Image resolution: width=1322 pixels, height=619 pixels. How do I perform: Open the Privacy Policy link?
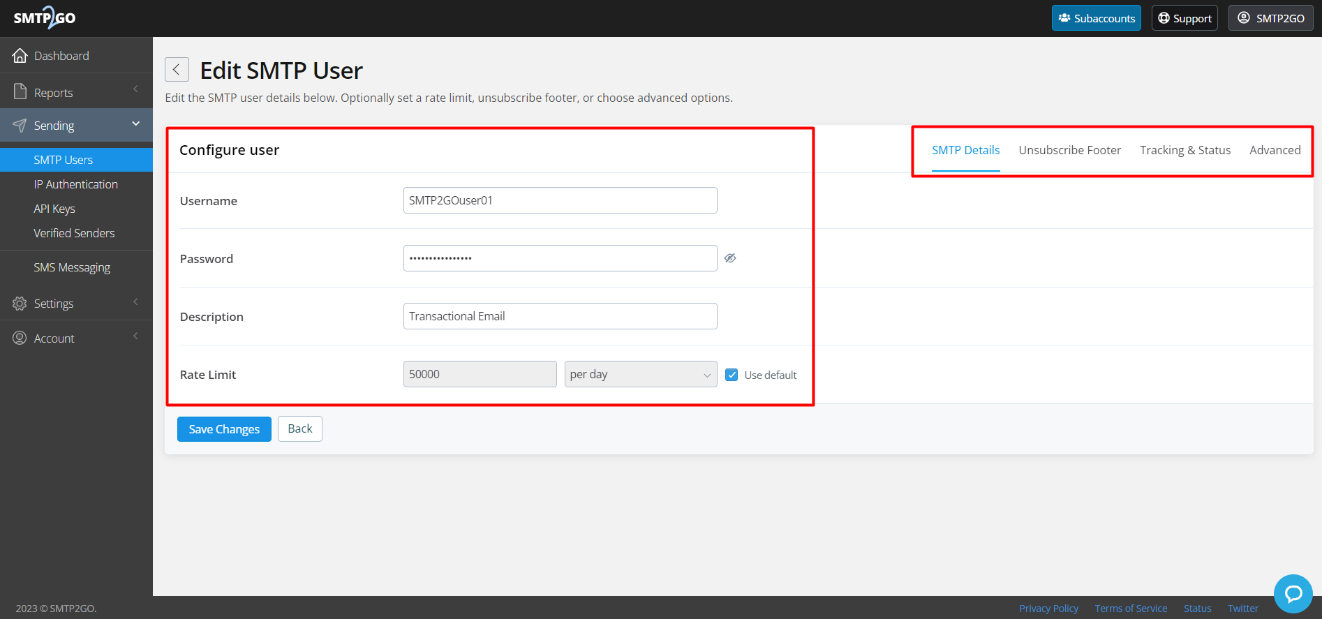pos(1048,609)
